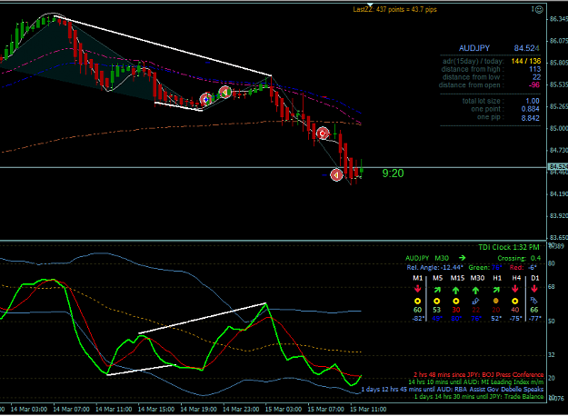Image resolution: width=568 pixels, height=416 pixels.
Task: Click the distance from low value 22
Action: pos(536,77)
